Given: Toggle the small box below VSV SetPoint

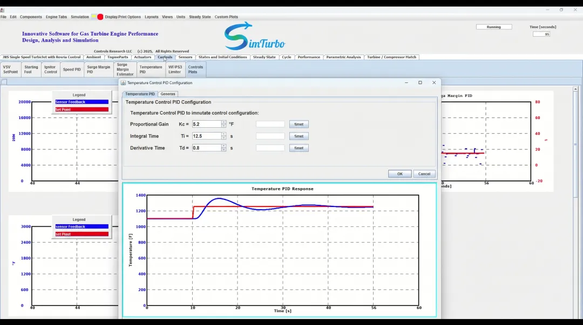Looking at the screenshot, I should coord(4,82).
